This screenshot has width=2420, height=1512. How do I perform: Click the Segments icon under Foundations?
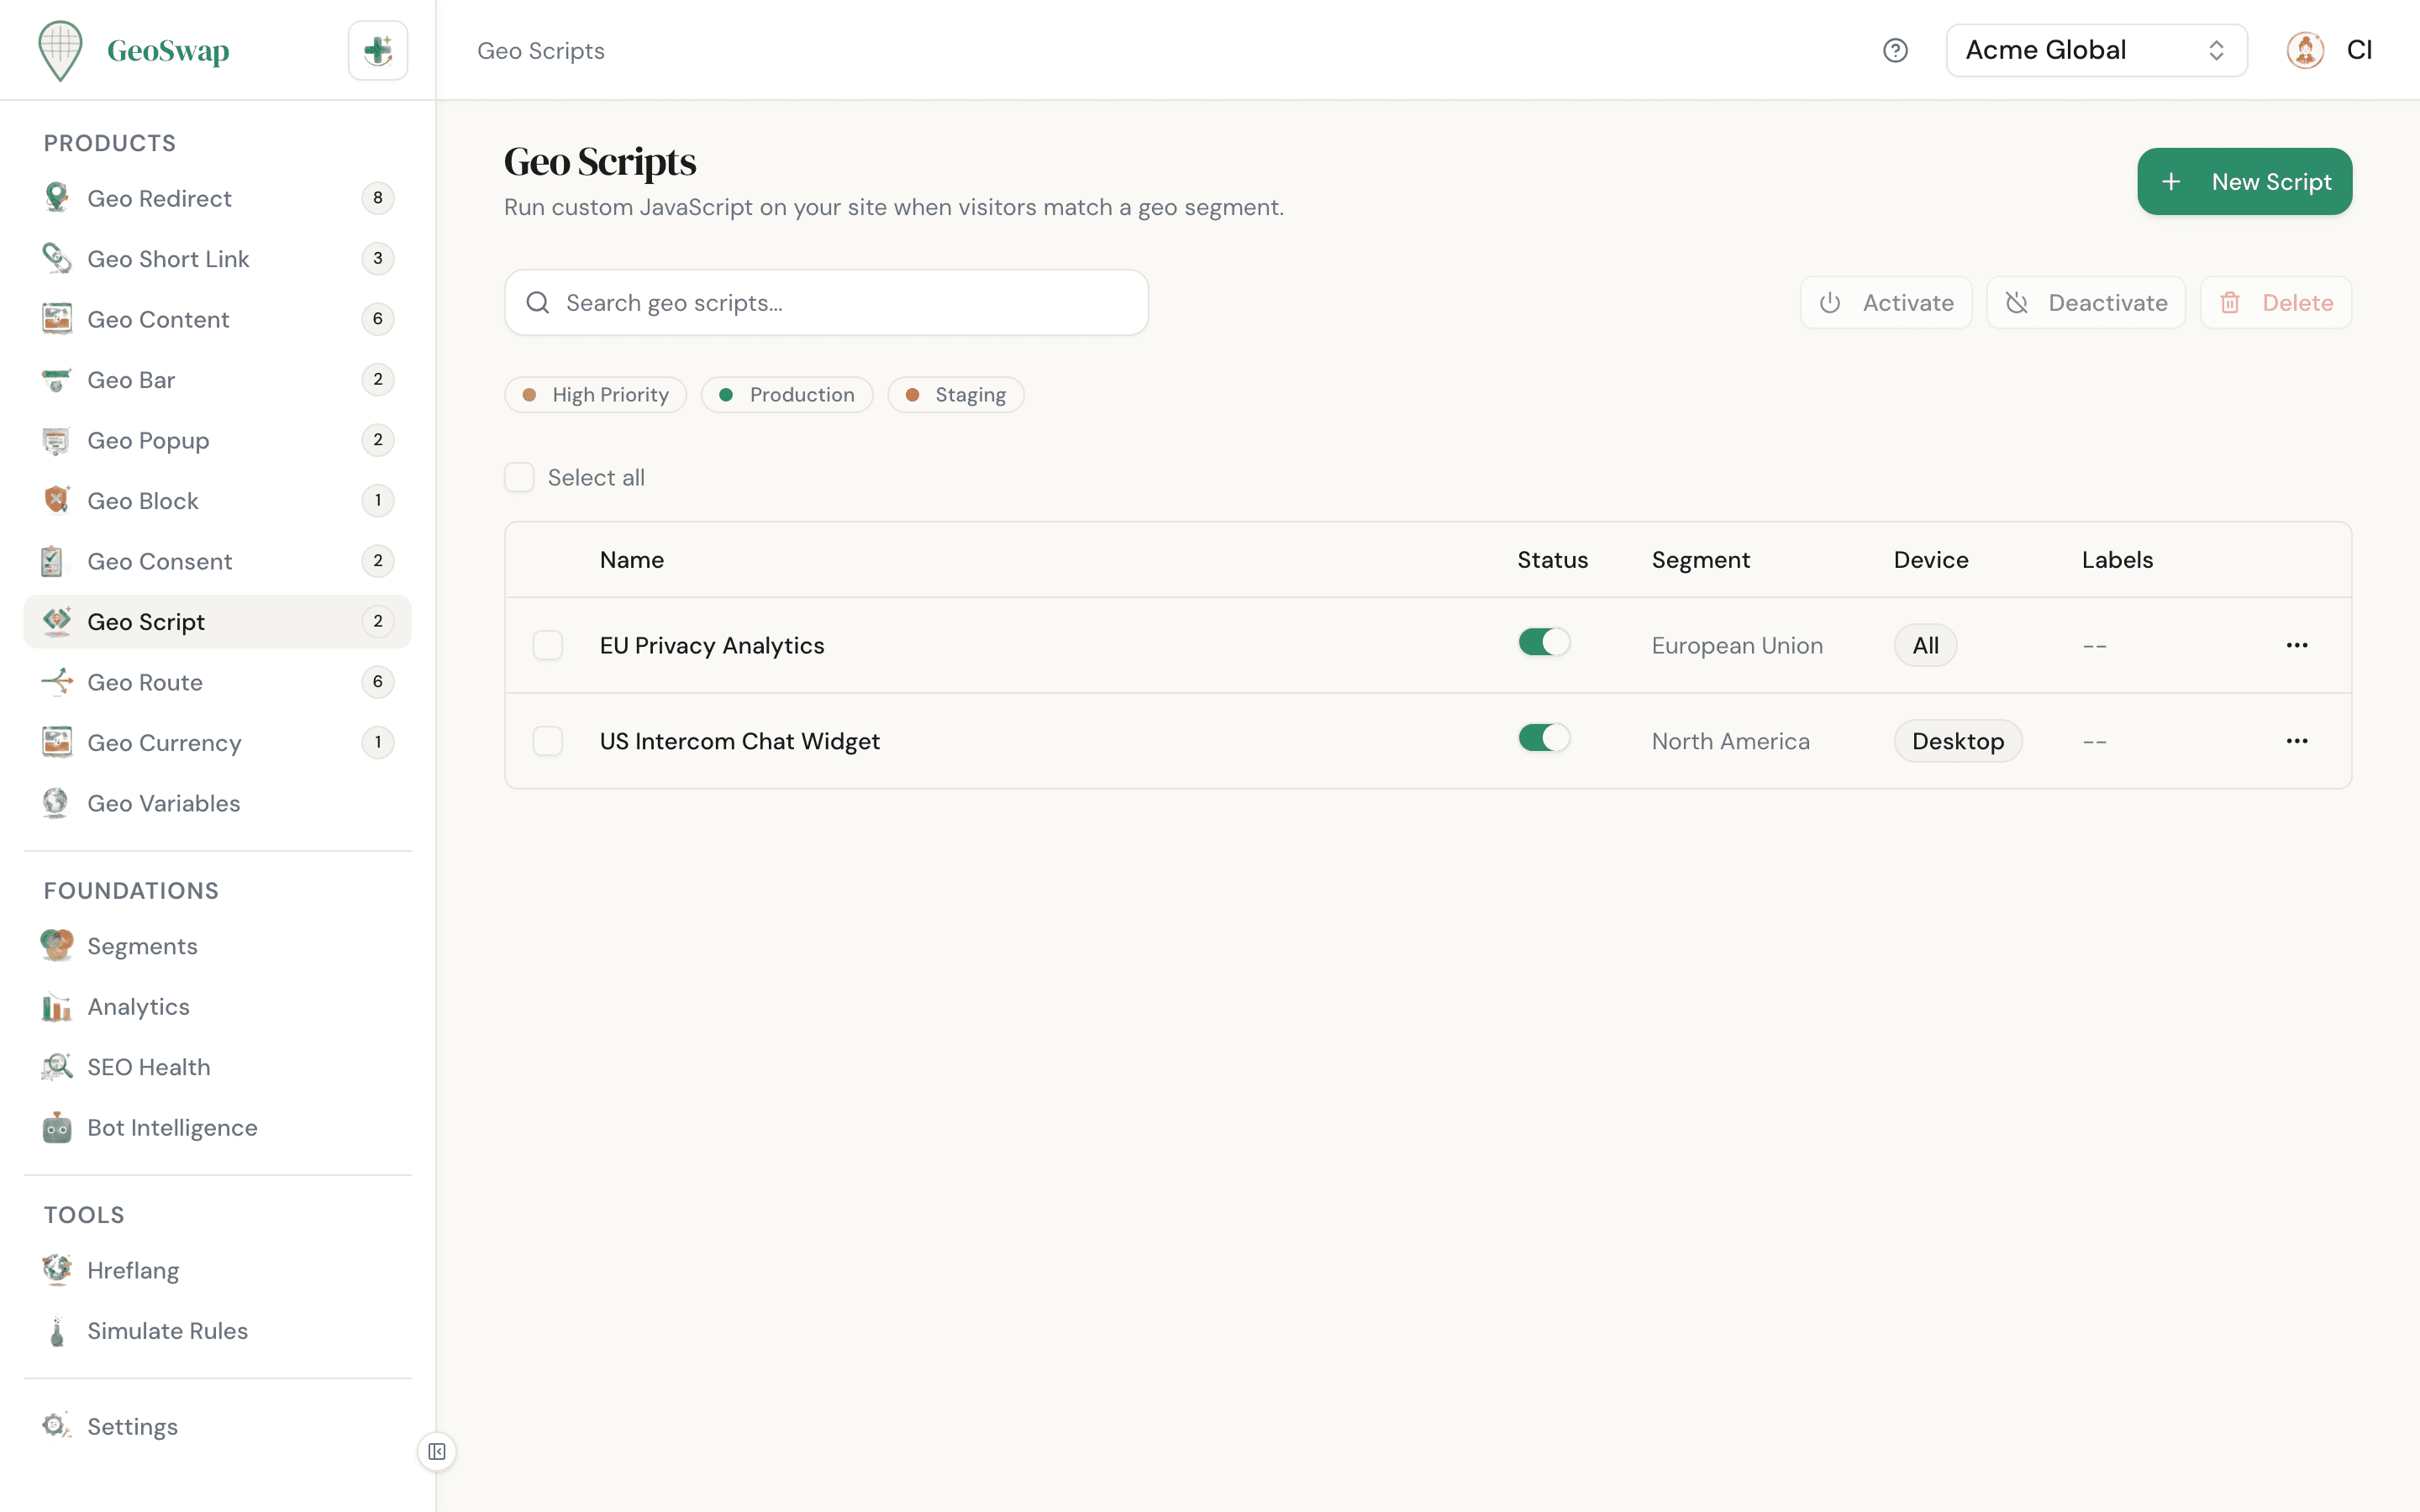56,945
